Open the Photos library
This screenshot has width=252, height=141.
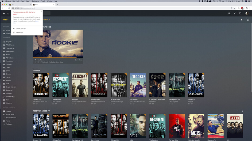click(x=8, y=81)
